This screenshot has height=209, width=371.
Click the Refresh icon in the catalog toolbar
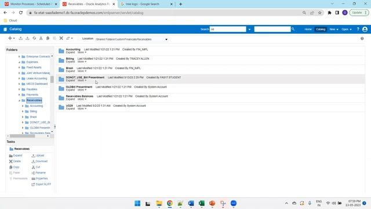point(34,38)
